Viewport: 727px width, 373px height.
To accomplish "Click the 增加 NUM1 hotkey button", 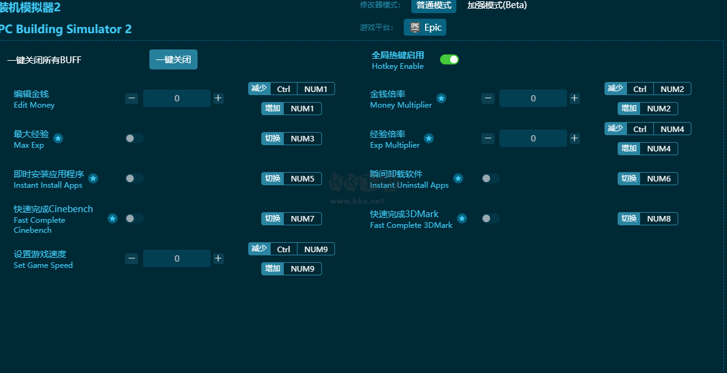I will [292, 108].
